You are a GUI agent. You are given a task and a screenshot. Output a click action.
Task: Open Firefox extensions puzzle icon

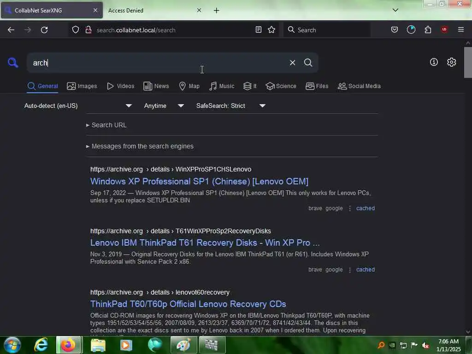[428, 30]
